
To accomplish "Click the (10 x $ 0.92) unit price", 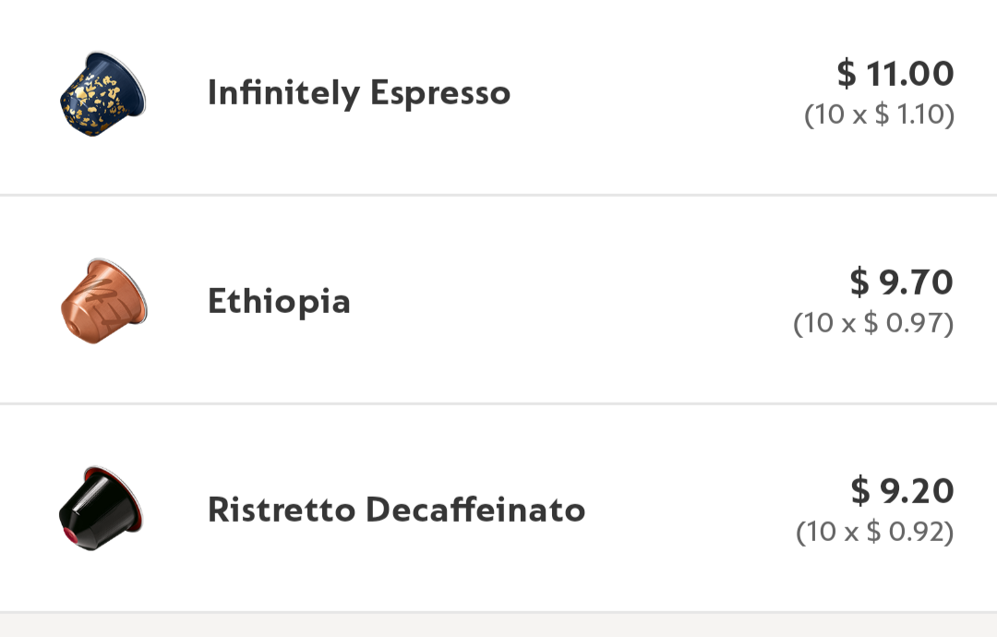I will tap(875, 532).
